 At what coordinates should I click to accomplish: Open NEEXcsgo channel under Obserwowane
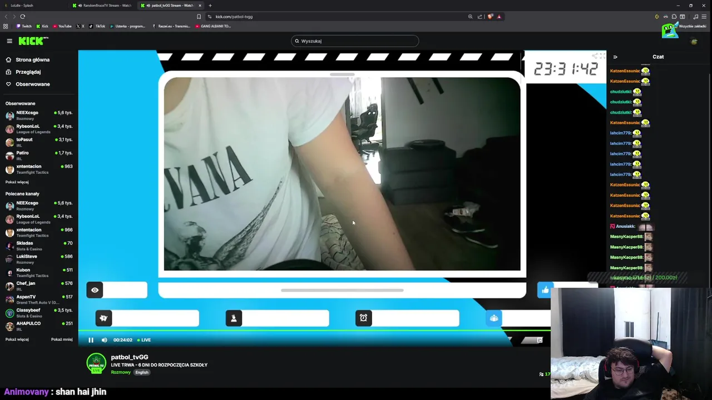click(39, 115)
